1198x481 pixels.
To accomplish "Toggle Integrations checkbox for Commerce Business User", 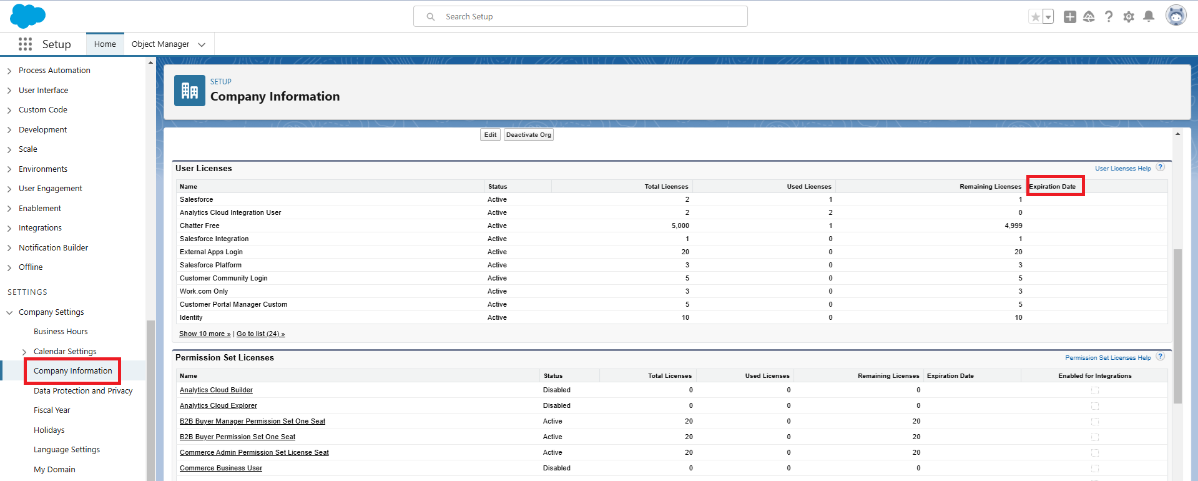I will click(1094, 469).
